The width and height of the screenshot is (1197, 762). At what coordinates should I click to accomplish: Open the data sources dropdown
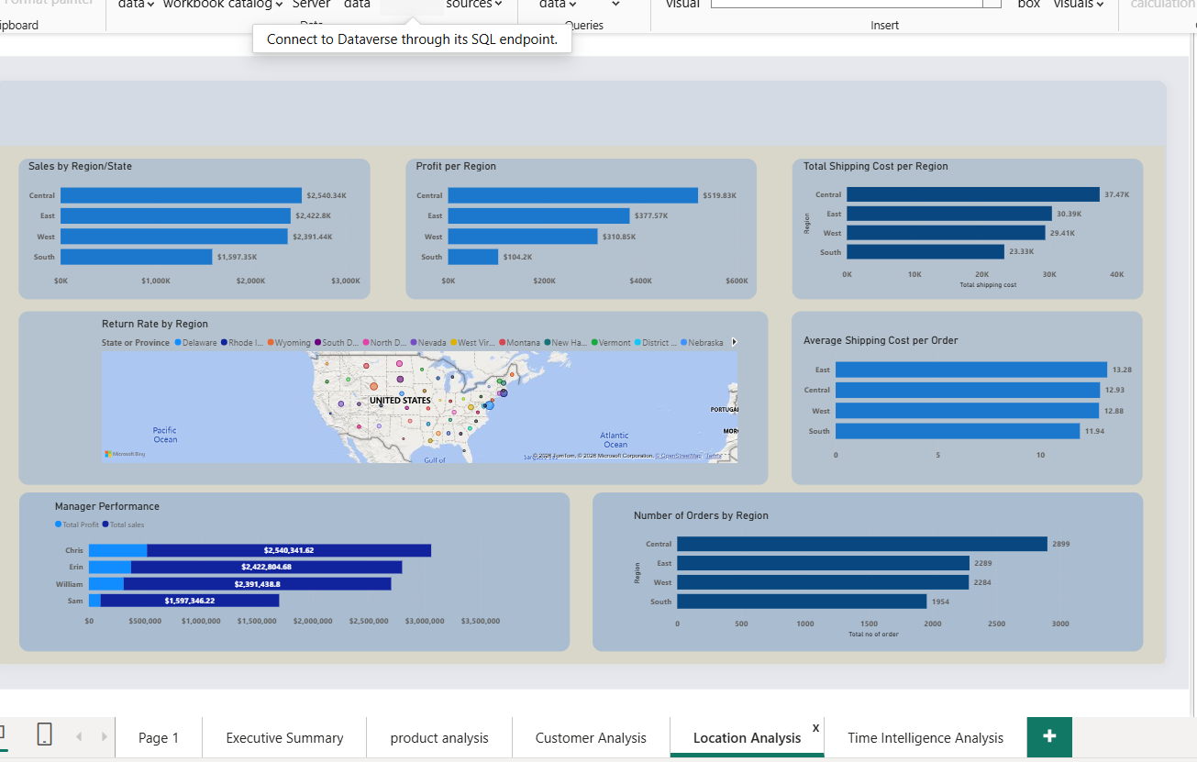tap(474, 5)
